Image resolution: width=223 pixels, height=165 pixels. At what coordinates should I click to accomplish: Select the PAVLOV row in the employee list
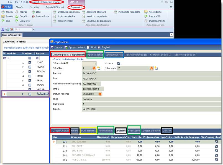point(26,72)
